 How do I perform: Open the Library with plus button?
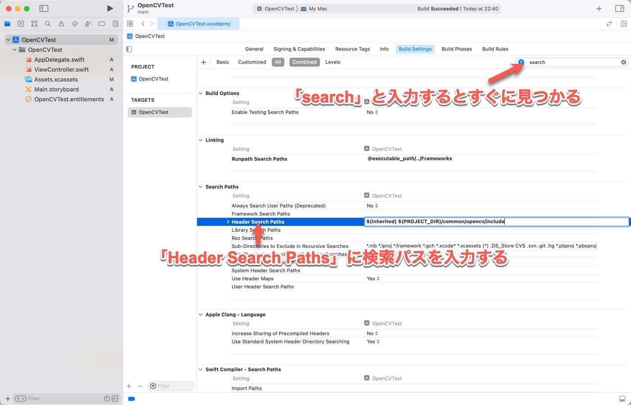[x=599, y=9]
